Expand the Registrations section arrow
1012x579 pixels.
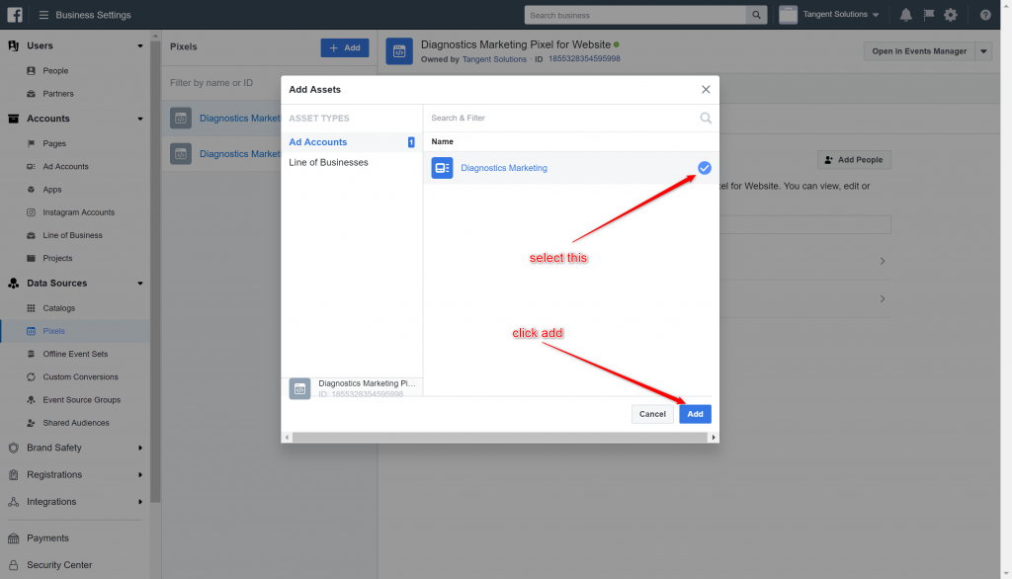(140, 475)
